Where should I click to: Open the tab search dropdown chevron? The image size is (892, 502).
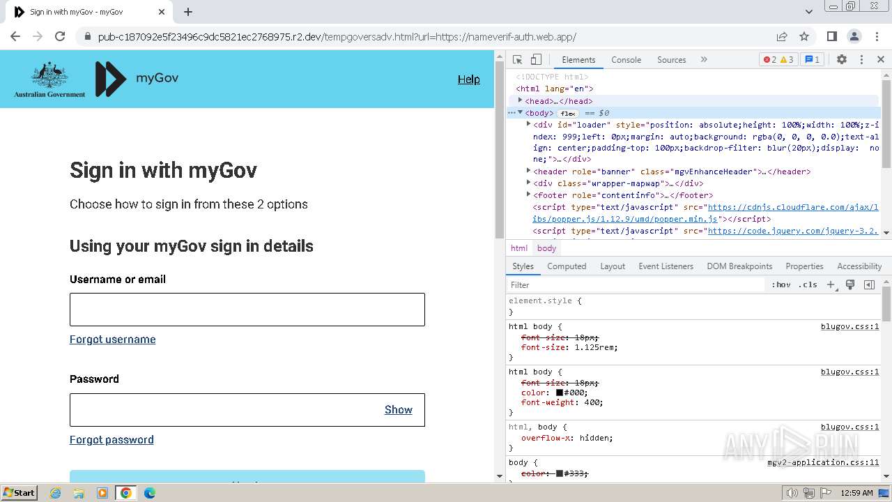coord(809,12)
